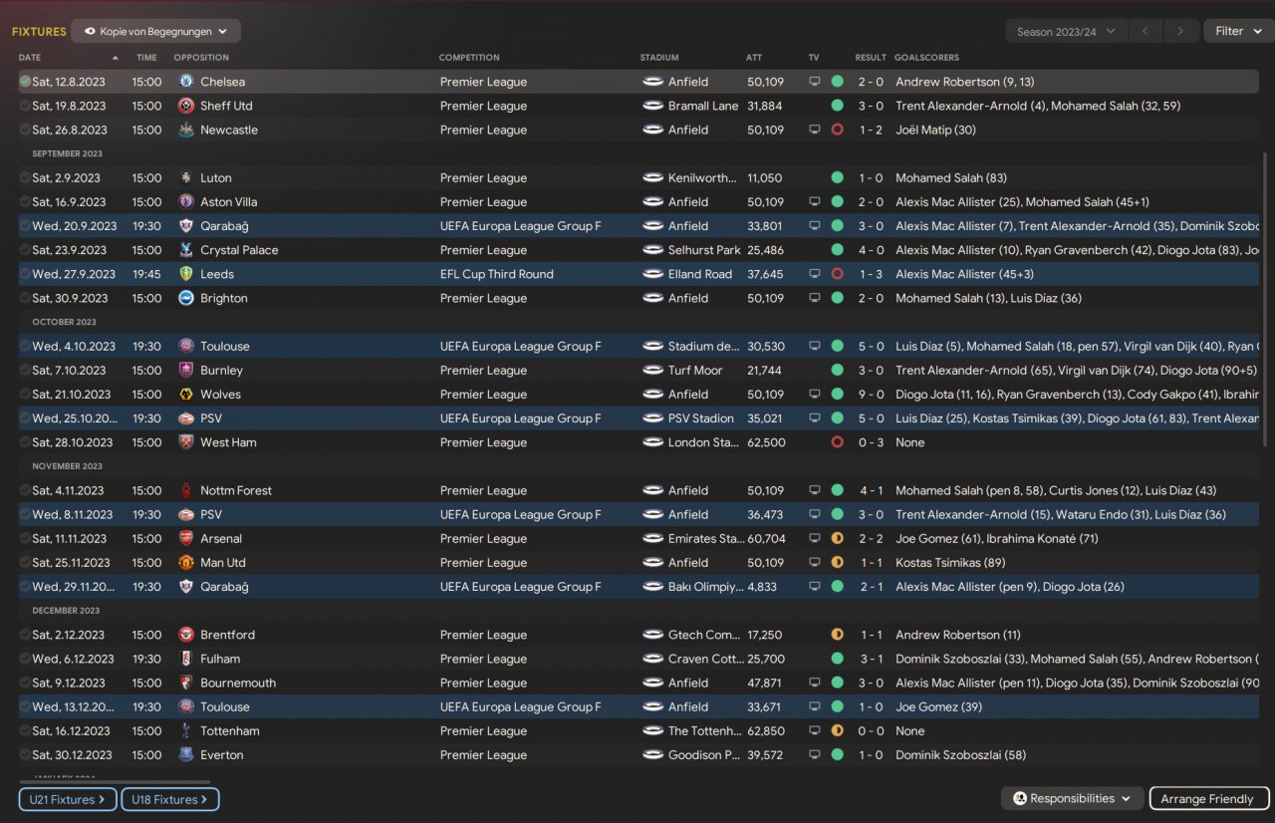Expand the Filter dropdown
The image size is (1275, 823).
(x=1238, y=32)
